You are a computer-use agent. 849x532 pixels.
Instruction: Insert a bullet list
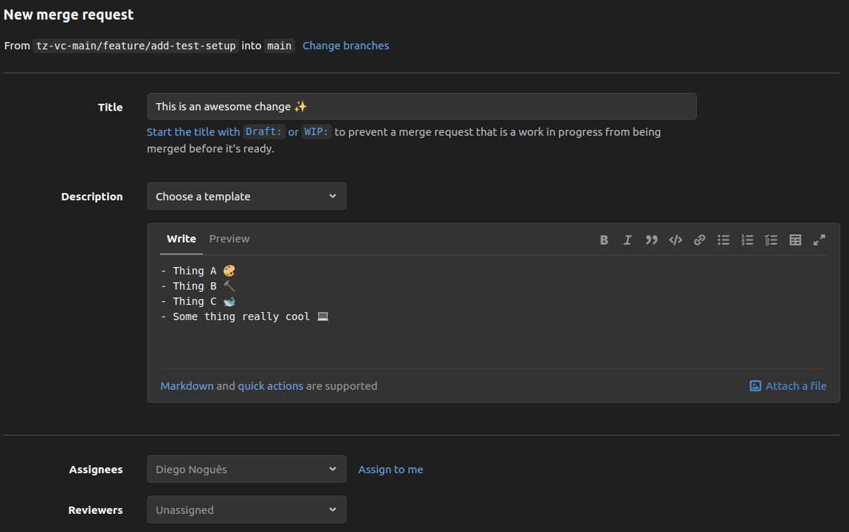(724, 240)
